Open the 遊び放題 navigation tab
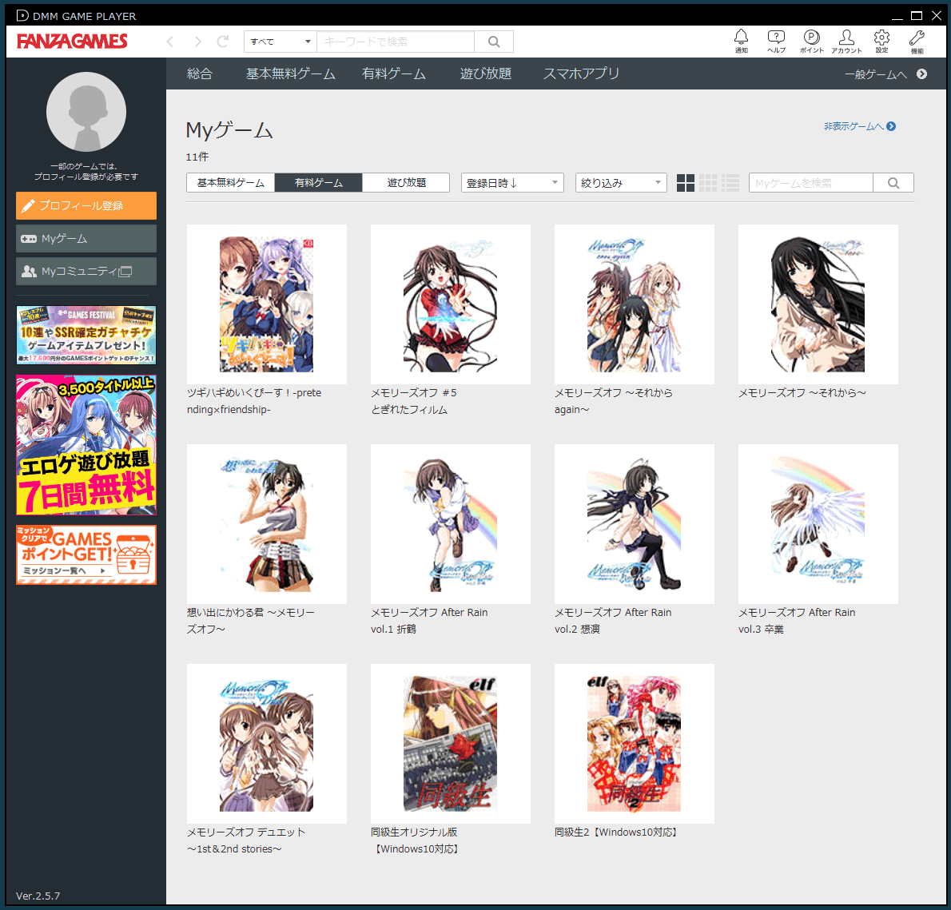The height and width of the screenshot is (910, 951). click(x=486, y=74)
